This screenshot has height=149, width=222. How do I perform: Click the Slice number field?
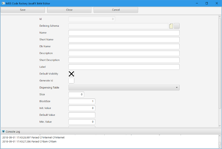pyautogui.click(x=76, y=94)
